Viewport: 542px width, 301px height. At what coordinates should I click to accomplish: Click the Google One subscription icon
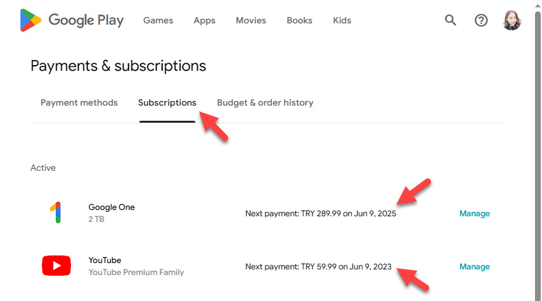(56, 213)
